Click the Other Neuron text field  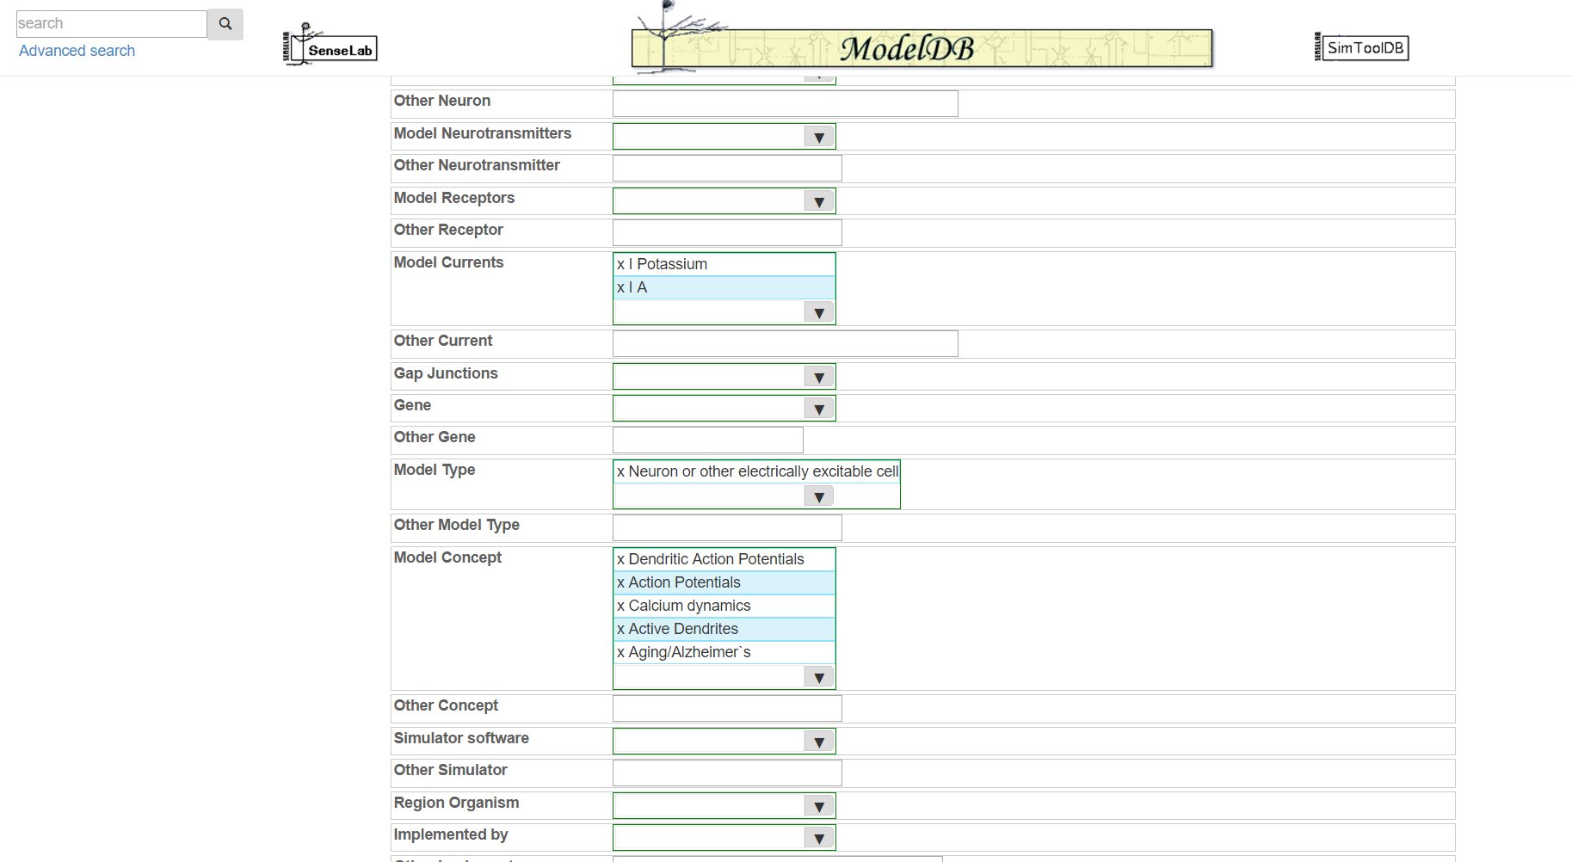pos(785,103)
